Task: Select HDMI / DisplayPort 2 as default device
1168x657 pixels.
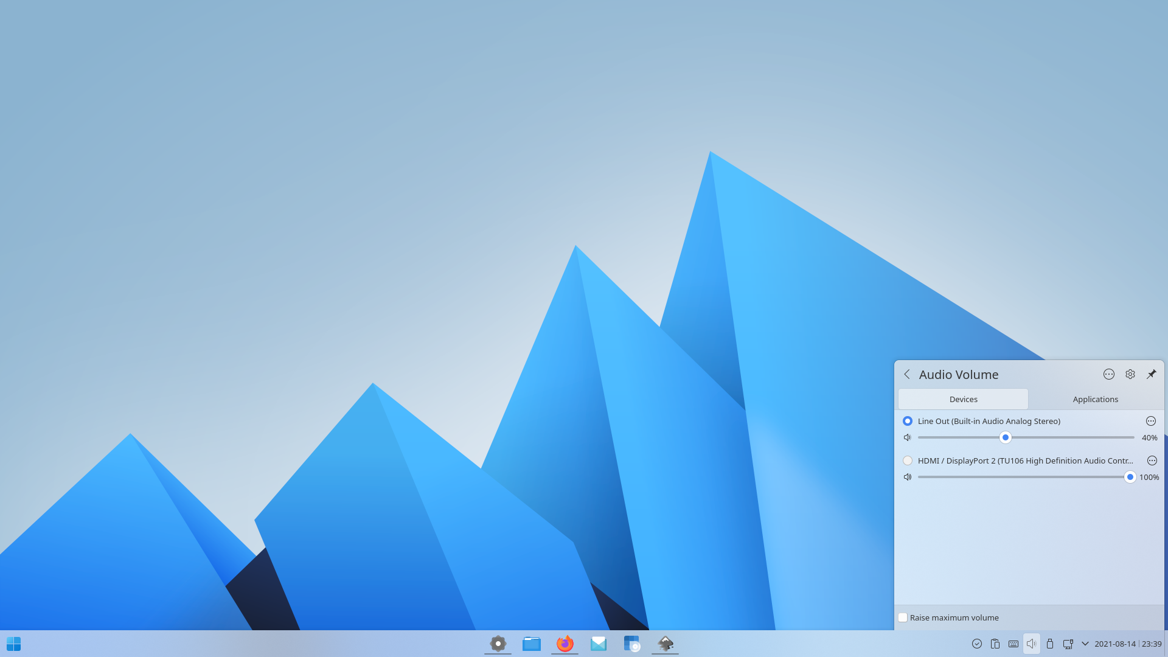Action: (x=908, y=461)
